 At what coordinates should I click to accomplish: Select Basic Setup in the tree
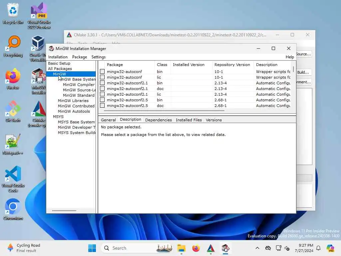(59, 63)
